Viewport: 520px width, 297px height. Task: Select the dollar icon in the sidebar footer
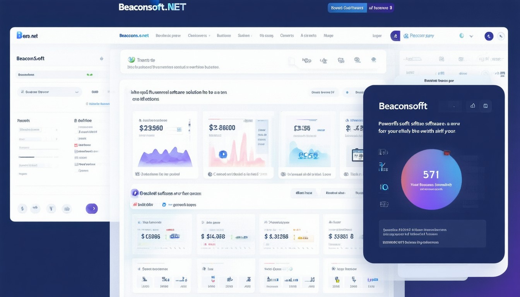(22, 208)
